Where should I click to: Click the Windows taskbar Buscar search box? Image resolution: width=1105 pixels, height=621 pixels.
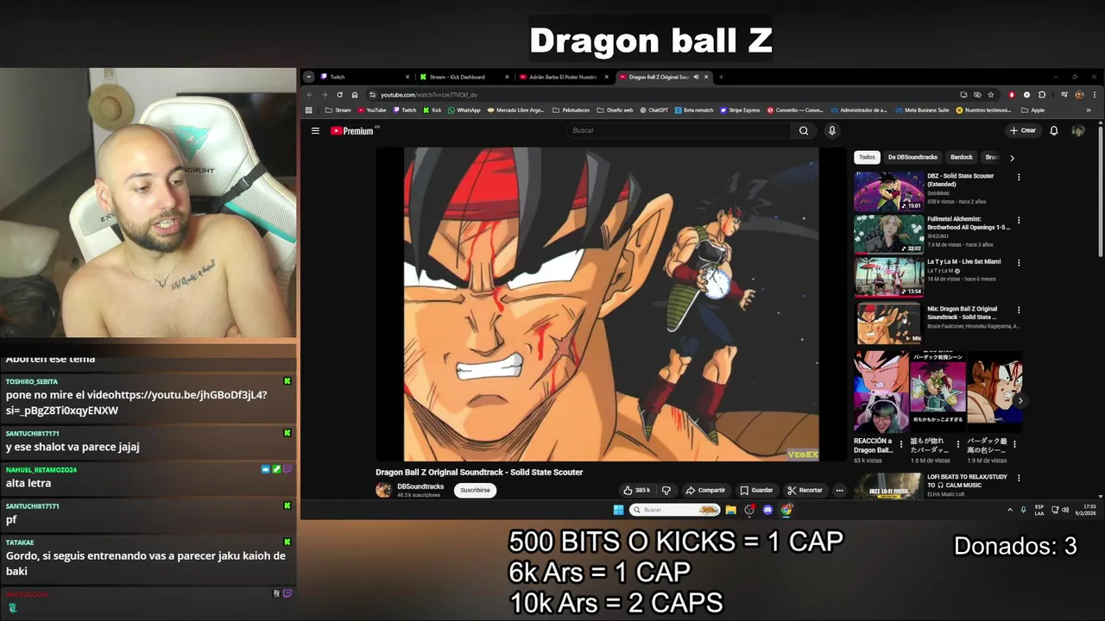[674, 510]
